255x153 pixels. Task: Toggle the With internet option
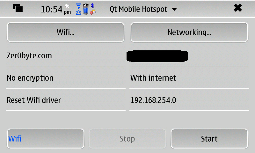(x=189, y=78)
